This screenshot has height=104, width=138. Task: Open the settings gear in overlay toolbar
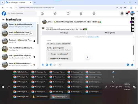(x=132, y=30)
